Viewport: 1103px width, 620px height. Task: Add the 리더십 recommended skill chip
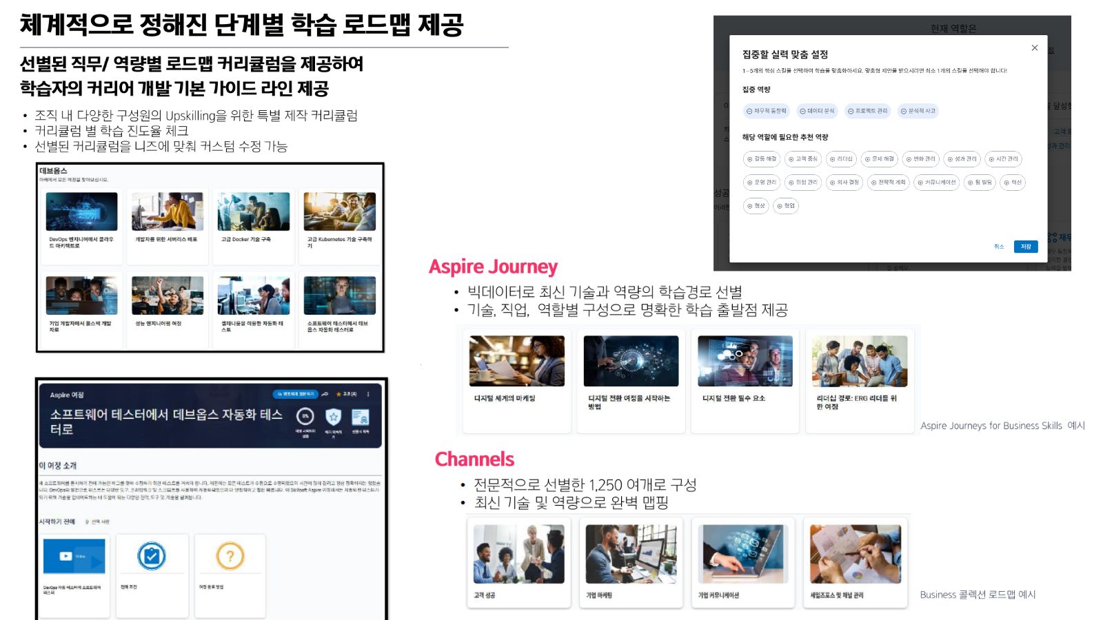(x=841, y=159)
